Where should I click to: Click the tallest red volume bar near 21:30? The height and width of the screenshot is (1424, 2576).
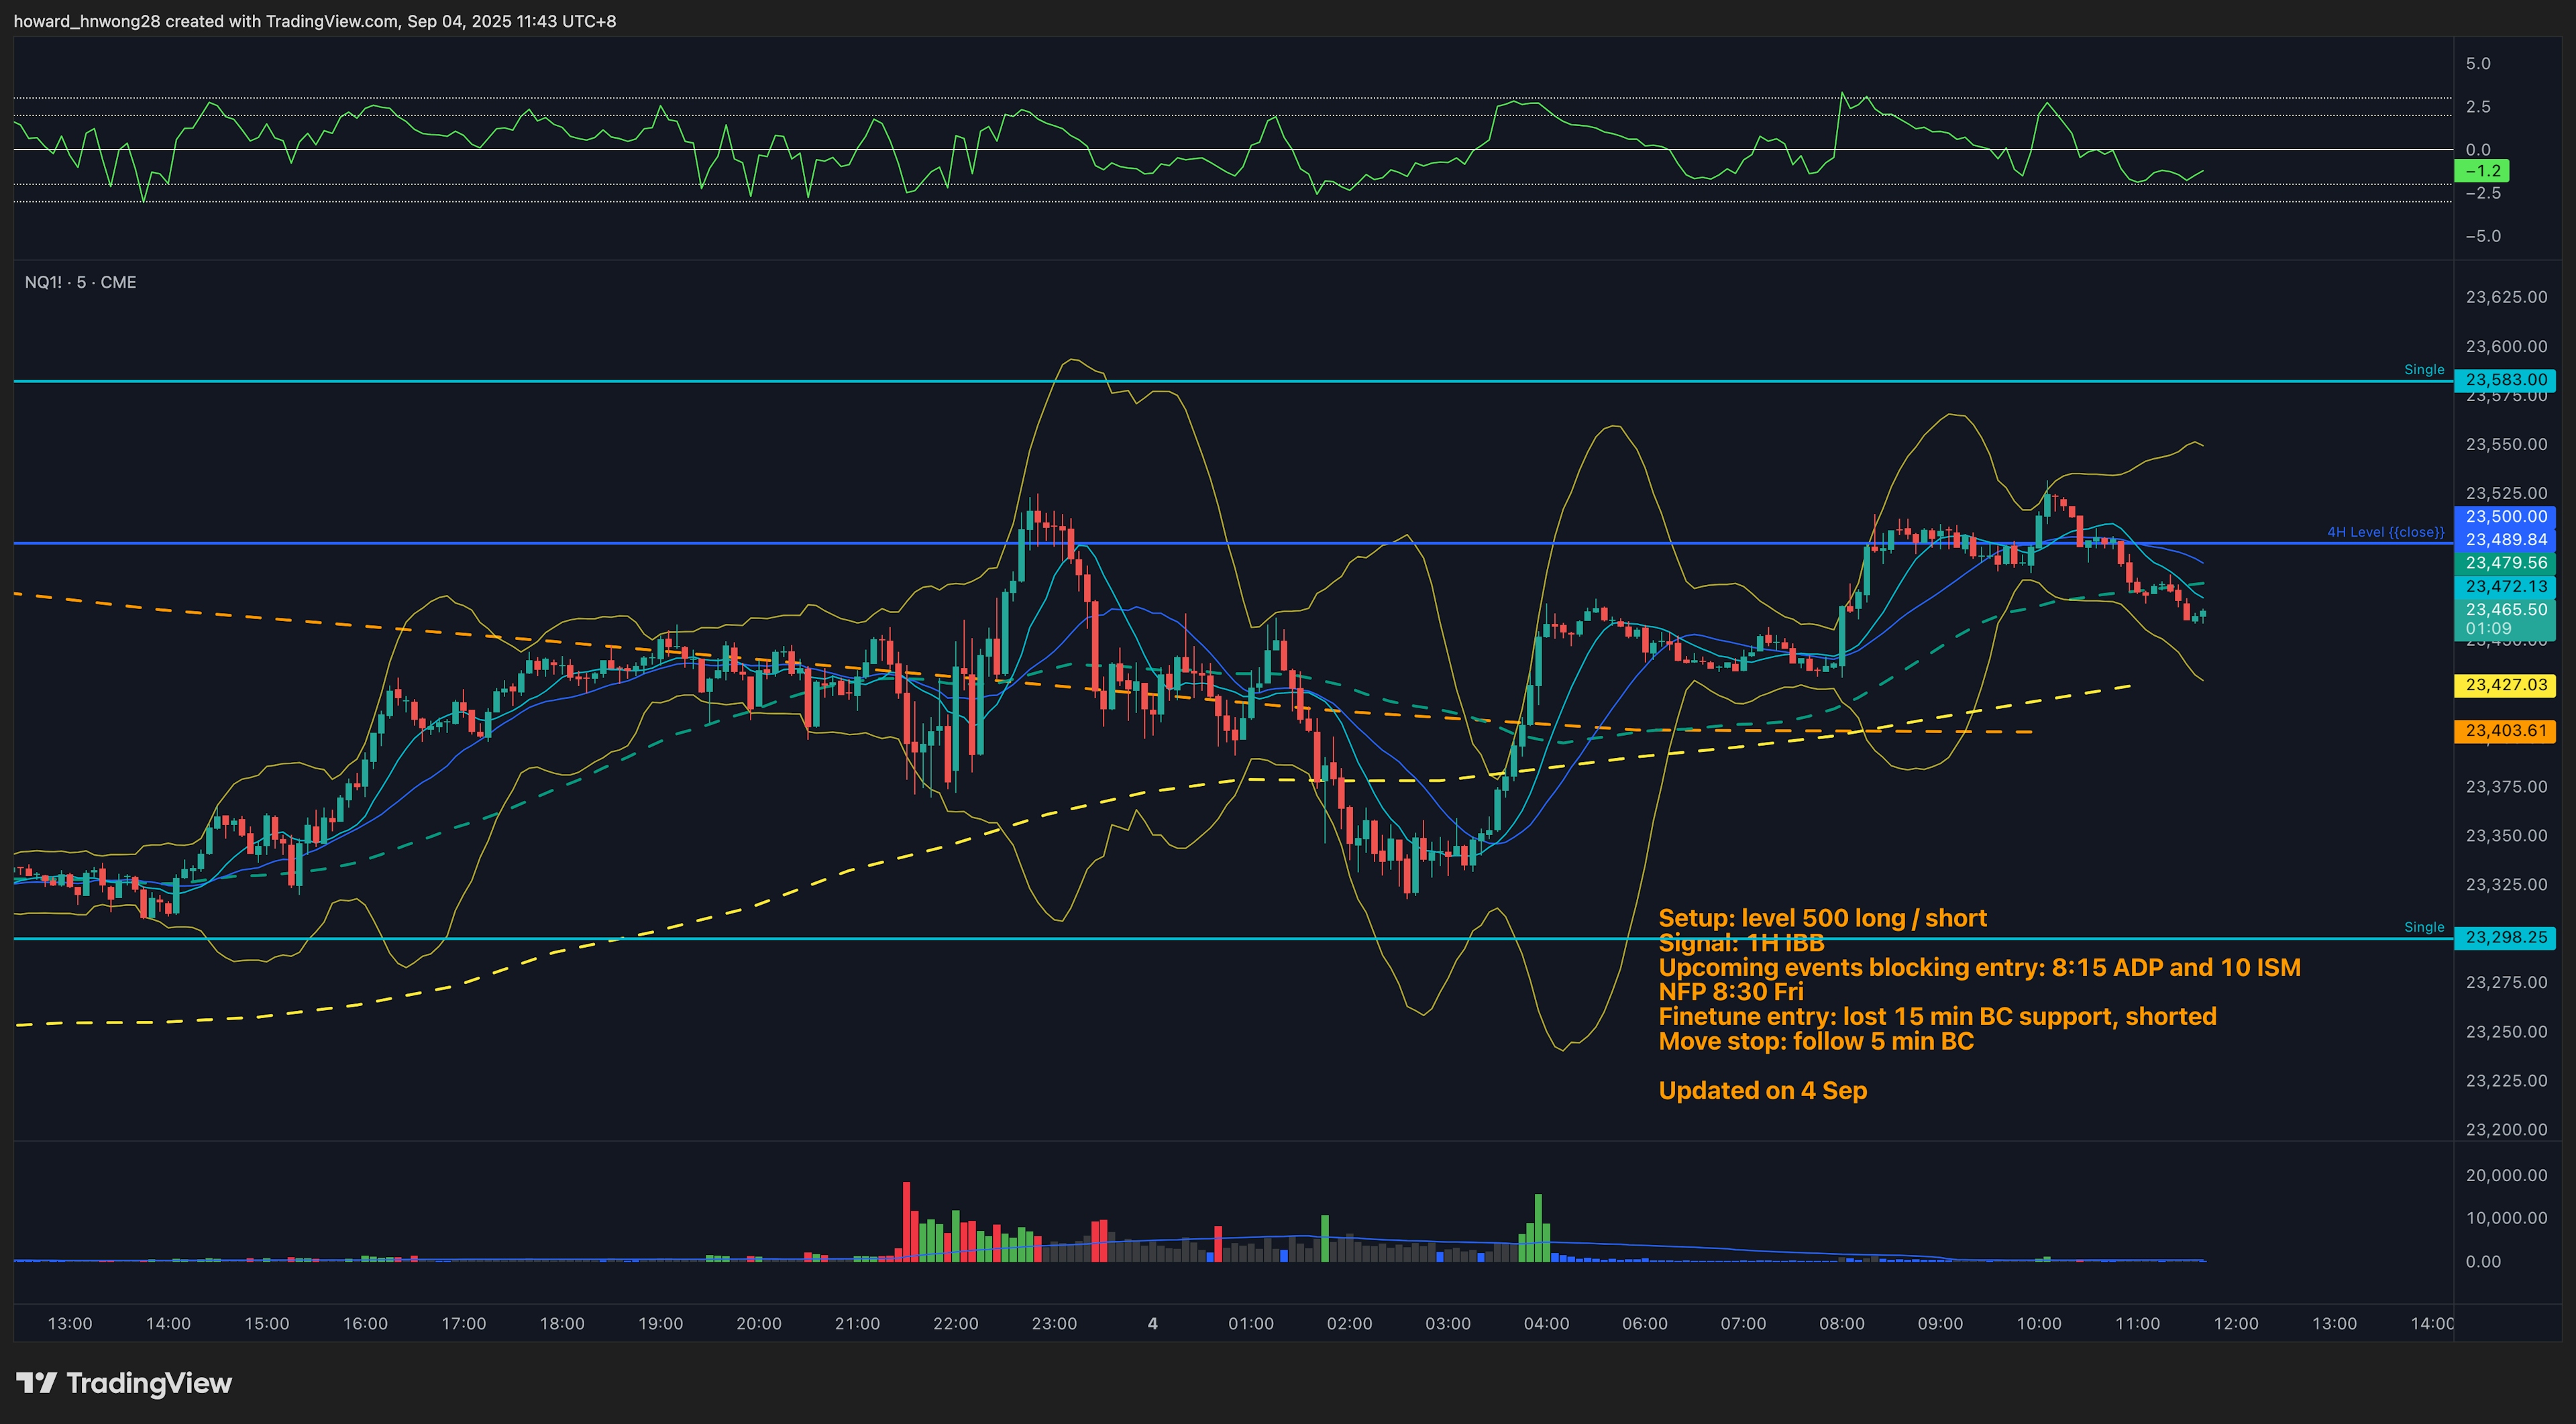tap(907, 1221)
